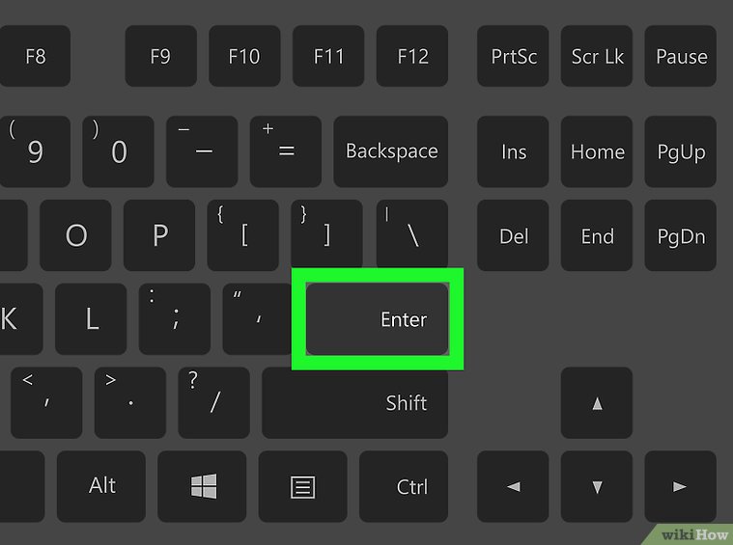Click the Home key
Viewport: 733px width, 545px height.
pos(597,151)
